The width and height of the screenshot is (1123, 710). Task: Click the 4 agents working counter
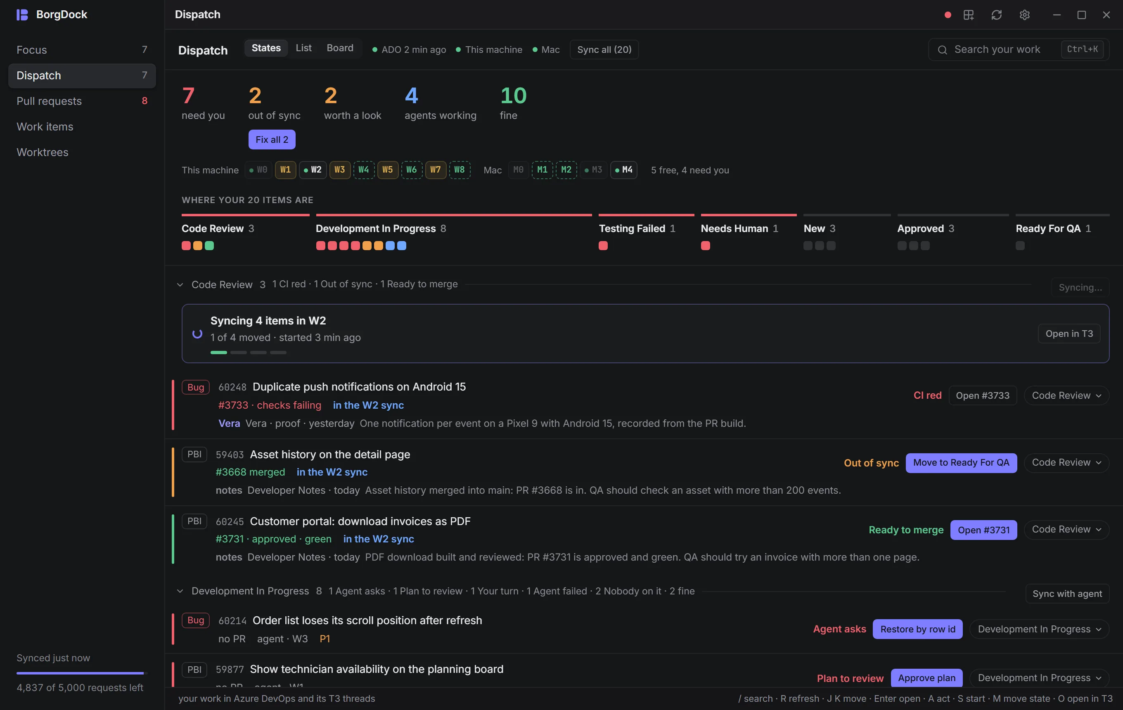440,103
